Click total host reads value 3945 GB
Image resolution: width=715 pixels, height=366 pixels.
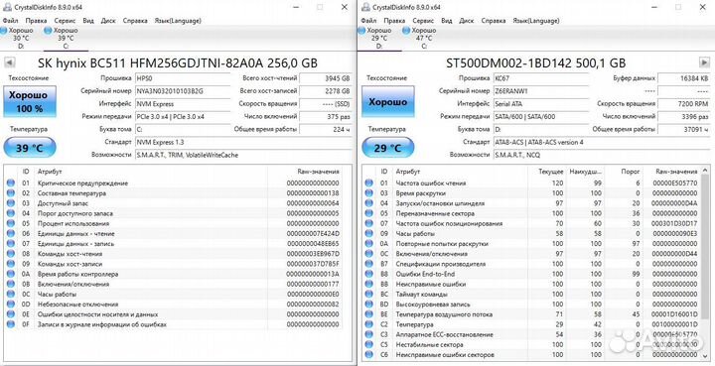click(325, 77)
